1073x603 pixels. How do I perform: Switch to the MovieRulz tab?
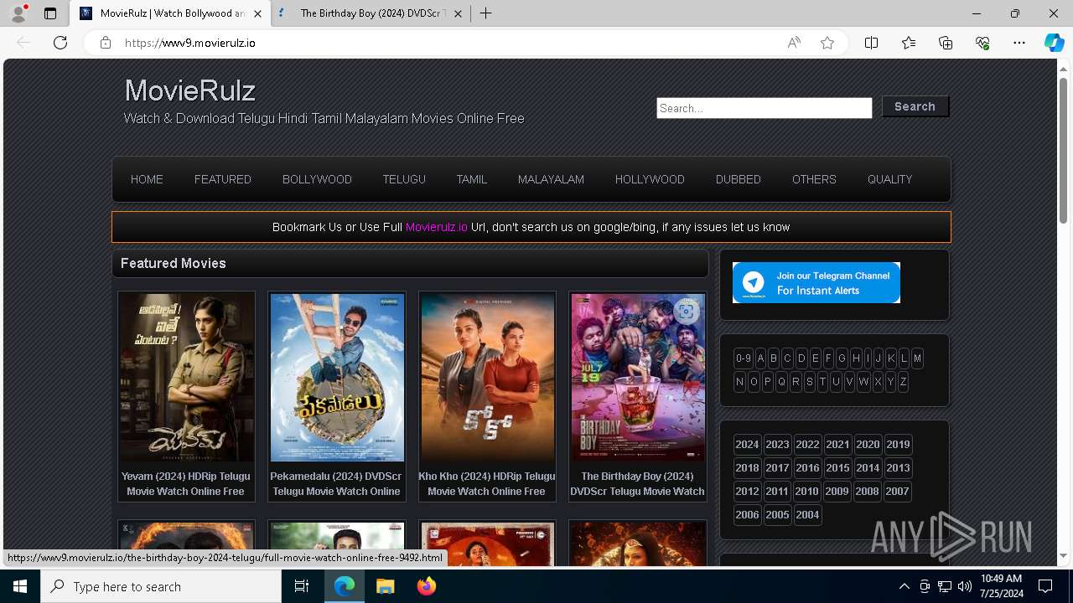click(172, 13)
